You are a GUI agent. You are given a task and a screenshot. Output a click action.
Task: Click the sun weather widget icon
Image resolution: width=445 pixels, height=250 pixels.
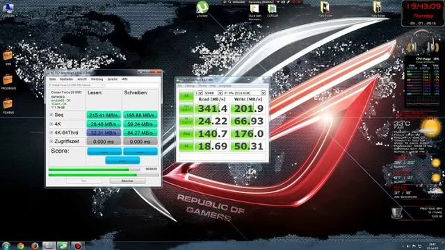pos(431,127)
